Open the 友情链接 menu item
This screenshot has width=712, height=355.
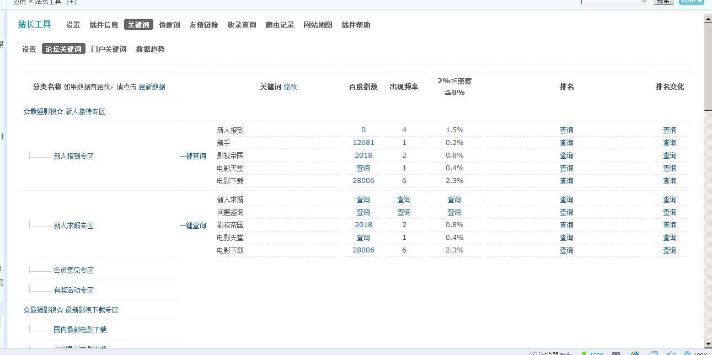[x=204, y=25]
